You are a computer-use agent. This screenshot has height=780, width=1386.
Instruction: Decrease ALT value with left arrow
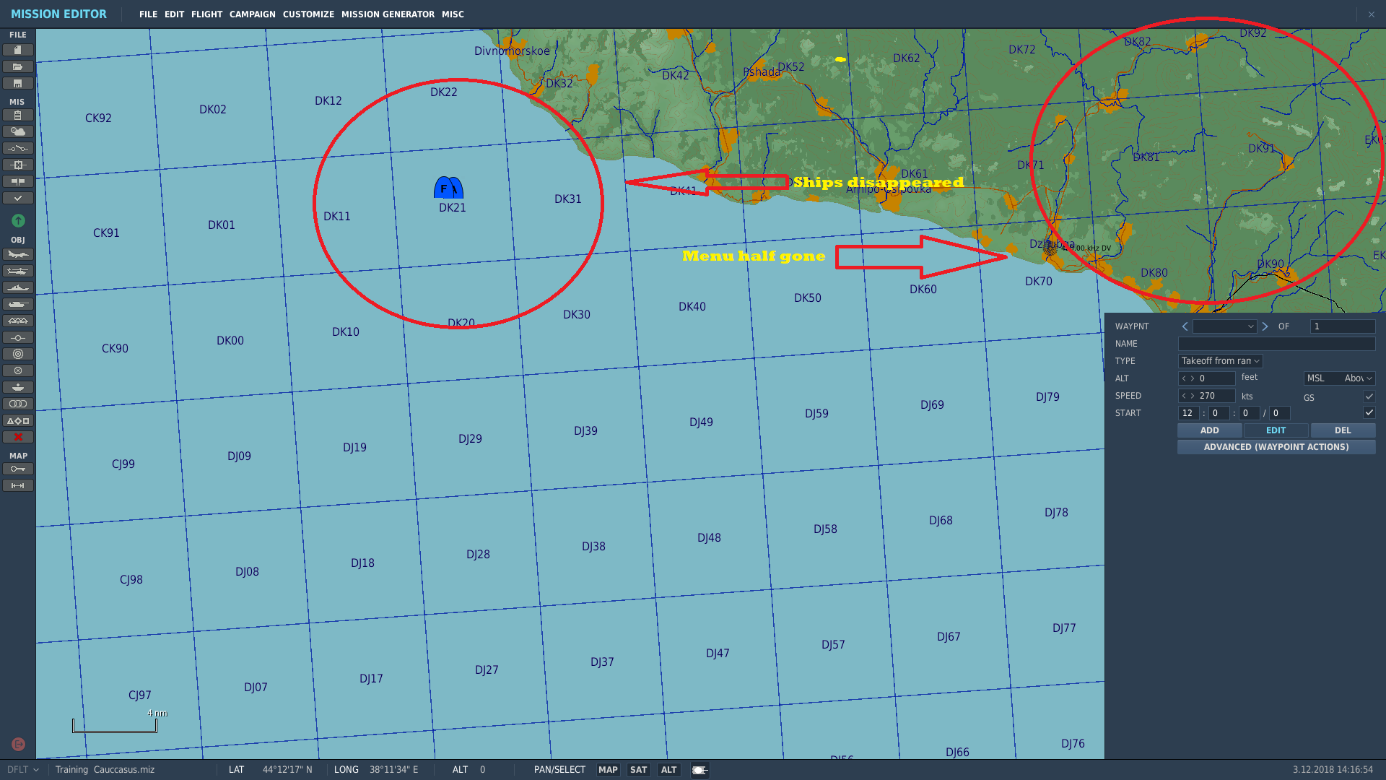(1184, 378)
